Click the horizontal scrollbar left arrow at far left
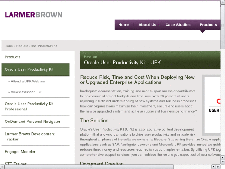 2,167
